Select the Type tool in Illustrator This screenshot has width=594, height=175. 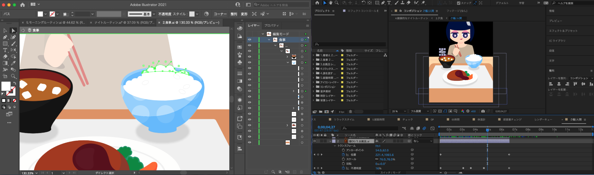coord(5,50)
